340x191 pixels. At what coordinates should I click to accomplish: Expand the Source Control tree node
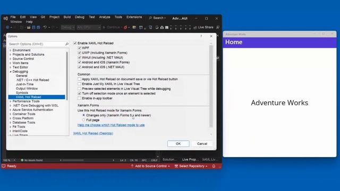pos(11,59)
